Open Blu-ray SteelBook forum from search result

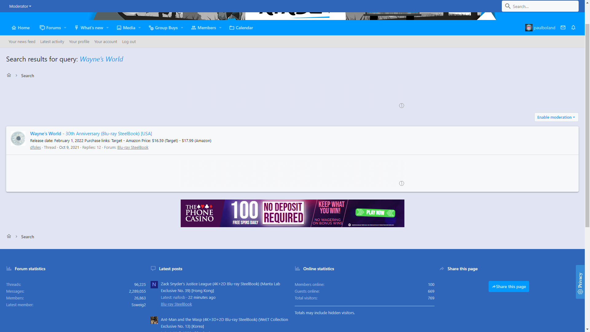[x=133, y=147]
